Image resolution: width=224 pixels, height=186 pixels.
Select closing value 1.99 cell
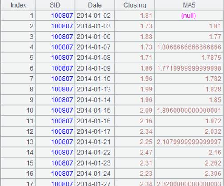click(134, 89)
